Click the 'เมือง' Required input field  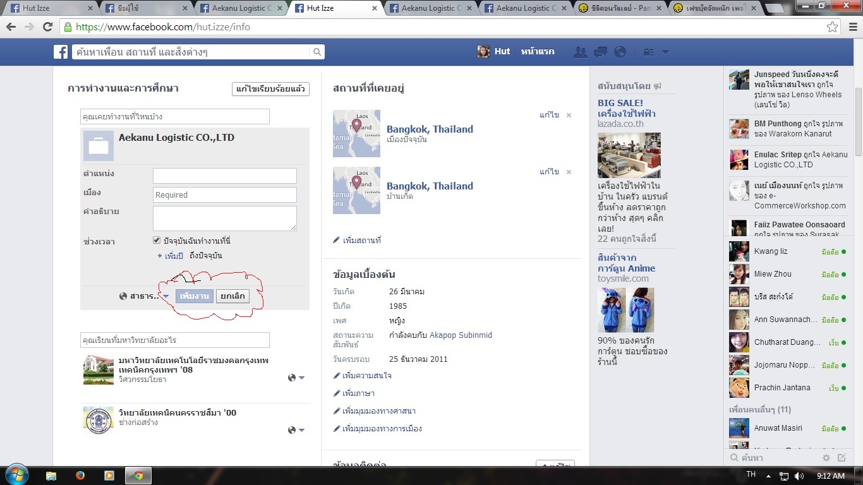point(225,195)
